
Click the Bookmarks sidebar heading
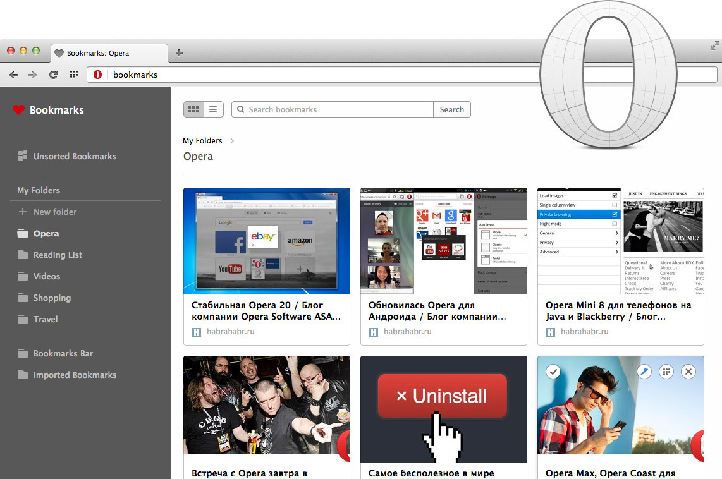pyautogui.click(x=57, y=110)
